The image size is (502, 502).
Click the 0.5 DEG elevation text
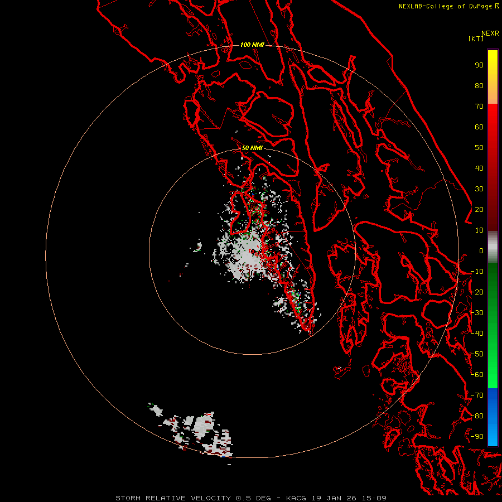pyautogui.click(x=254, y=498)
